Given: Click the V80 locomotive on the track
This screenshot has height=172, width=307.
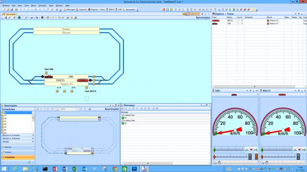Looking at the screenshot, I should [x=49, y=77].
